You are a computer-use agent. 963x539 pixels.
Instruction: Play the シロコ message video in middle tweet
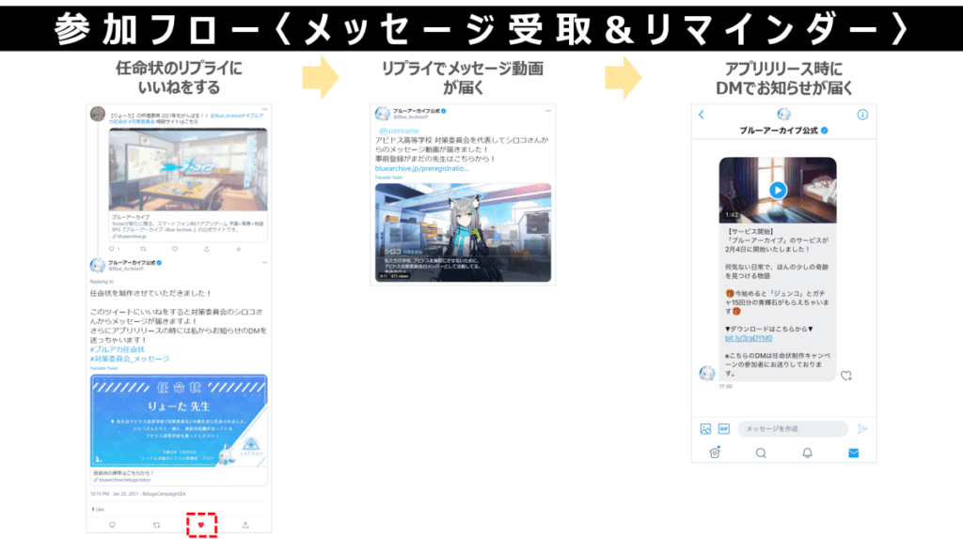coord(463,232)
